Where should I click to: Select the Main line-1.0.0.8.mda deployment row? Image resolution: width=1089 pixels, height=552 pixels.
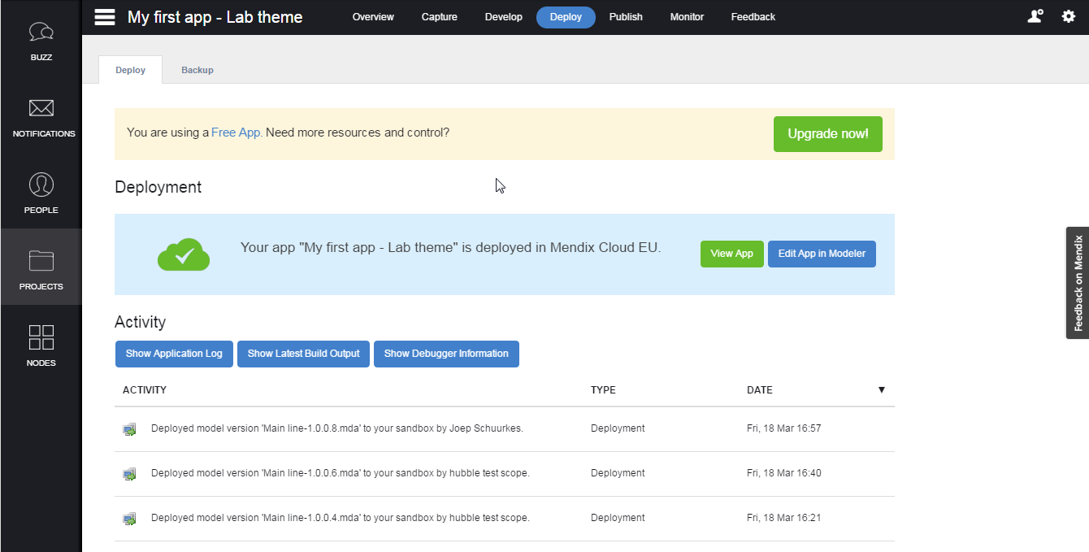pos(336,428)
